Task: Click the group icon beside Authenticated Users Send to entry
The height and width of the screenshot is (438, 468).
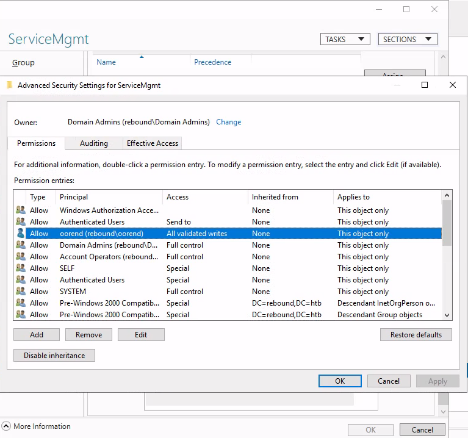Action: [21, 221]
